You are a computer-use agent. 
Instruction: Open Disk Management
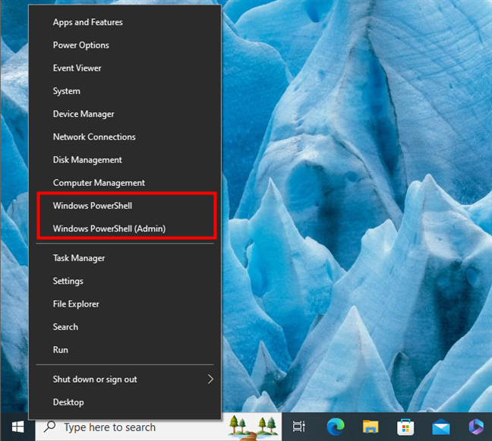(x=125, y=159)
